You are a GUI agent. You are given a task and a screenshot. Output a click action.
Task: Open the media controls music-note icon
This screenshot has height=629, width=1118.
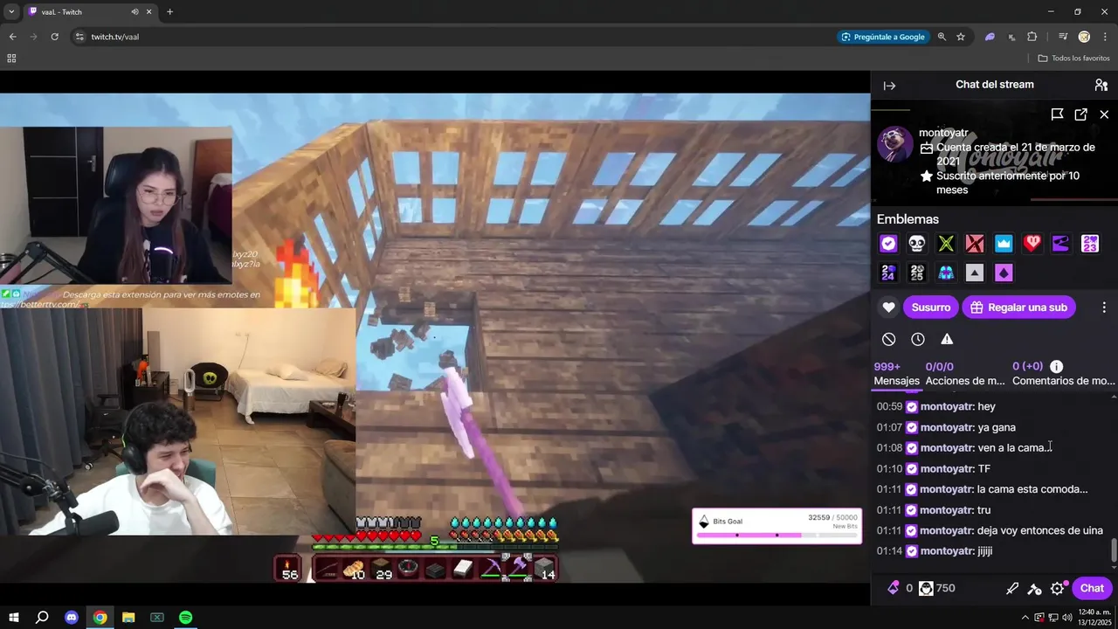click(x=1063, y=37)
